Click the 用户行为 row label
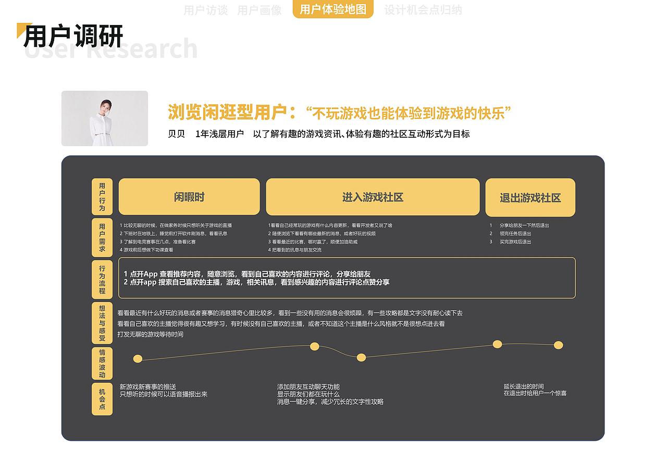This screenshot has width=667, height=472. tap(102, 197)
